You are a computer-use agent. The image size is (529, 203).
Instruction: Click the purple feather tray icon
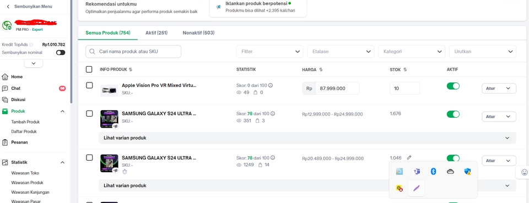click(x=417, y=188)
